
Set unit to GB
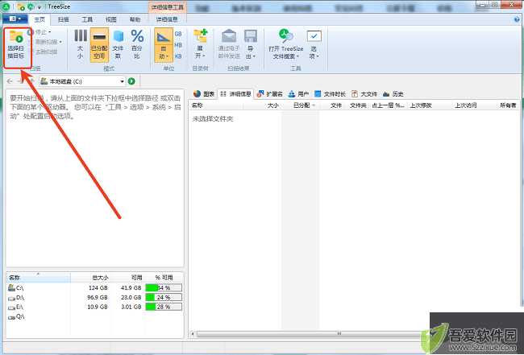pos(178,34)
